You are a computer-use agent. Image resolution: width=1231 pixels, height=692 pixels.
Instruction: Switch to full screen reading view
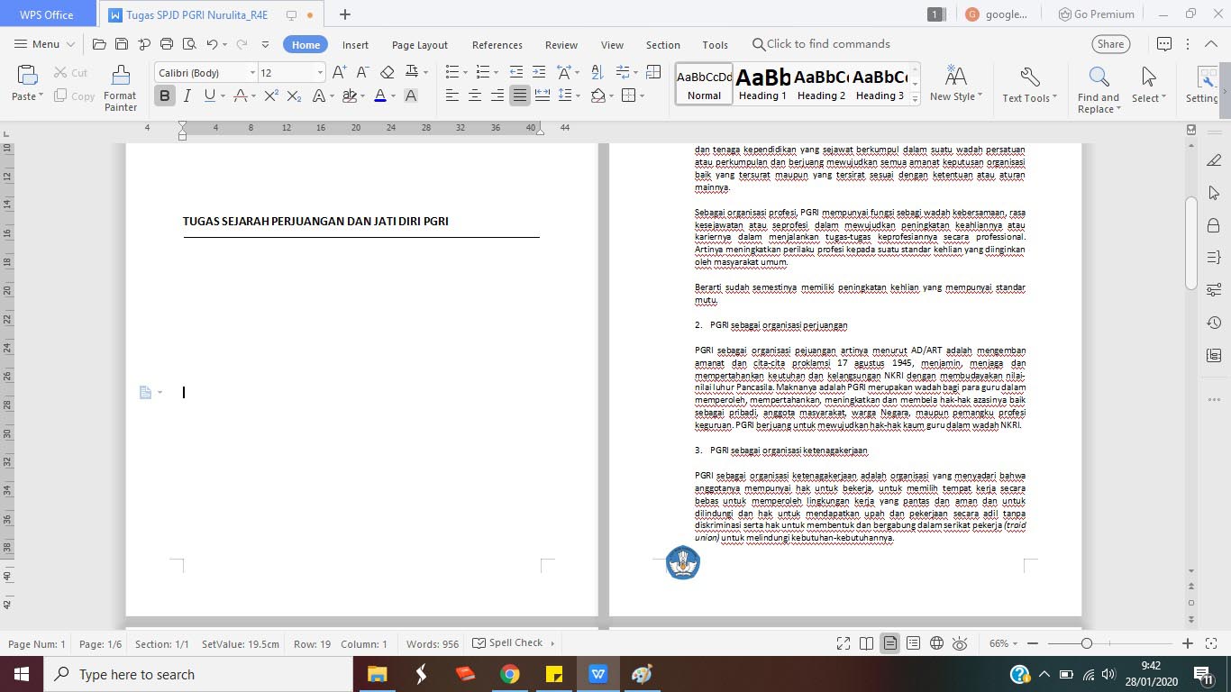tap(843, 642)
